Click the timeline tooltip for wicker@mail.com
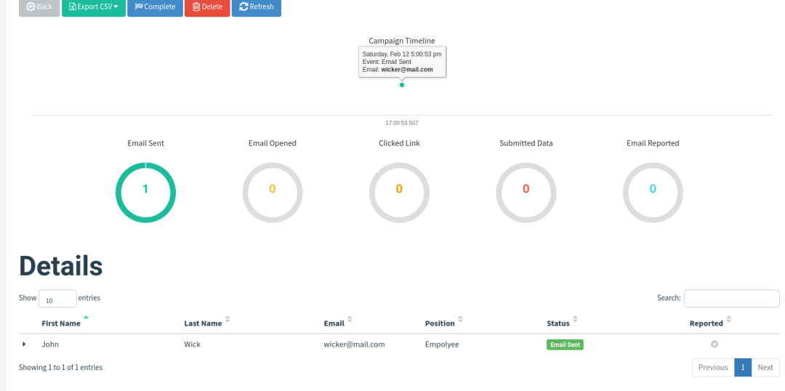This screenshot has height=391, width=785. coord(402,62)
